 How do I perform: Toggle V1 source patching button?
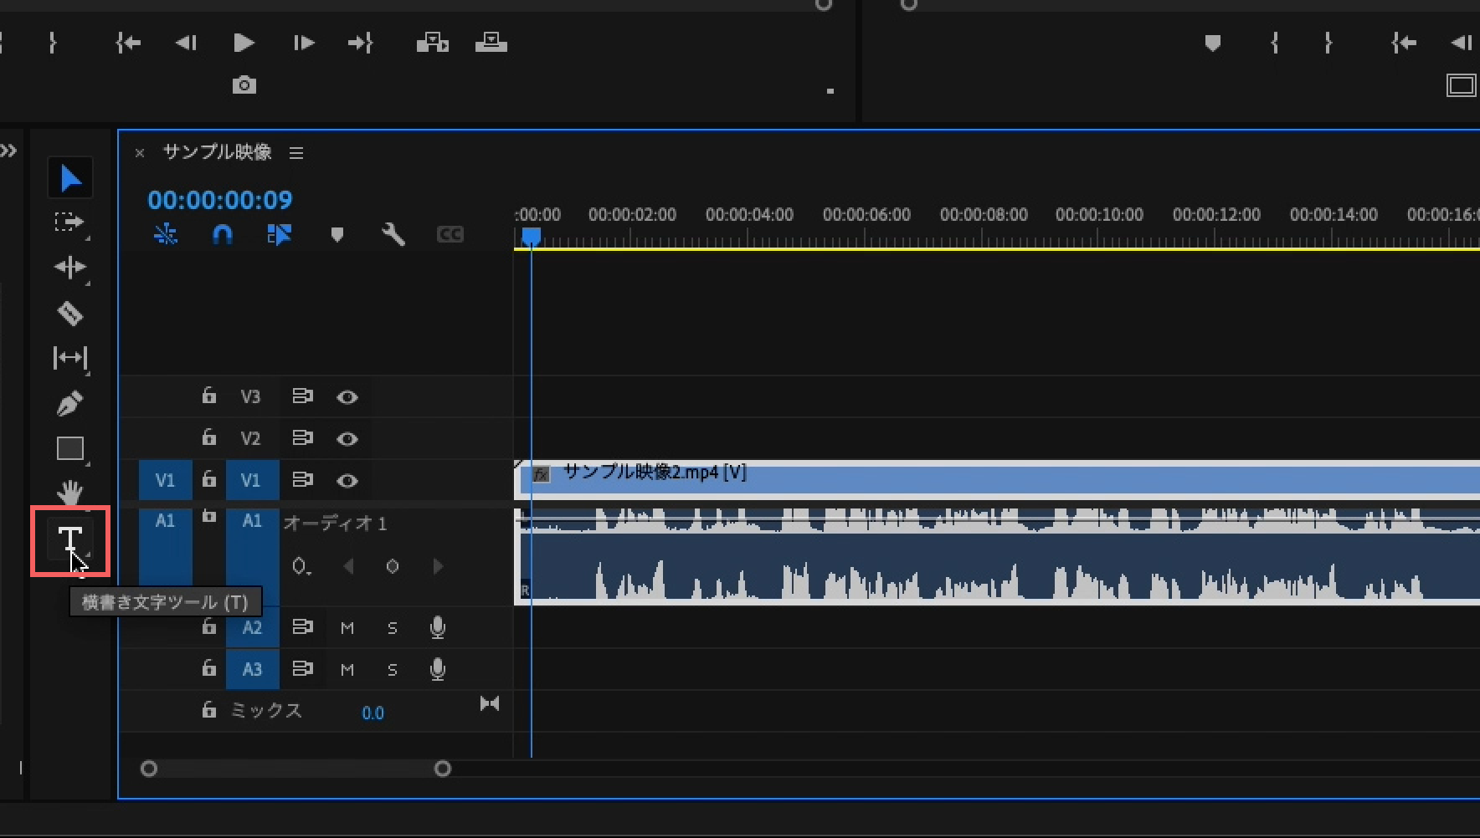[165, 480]
